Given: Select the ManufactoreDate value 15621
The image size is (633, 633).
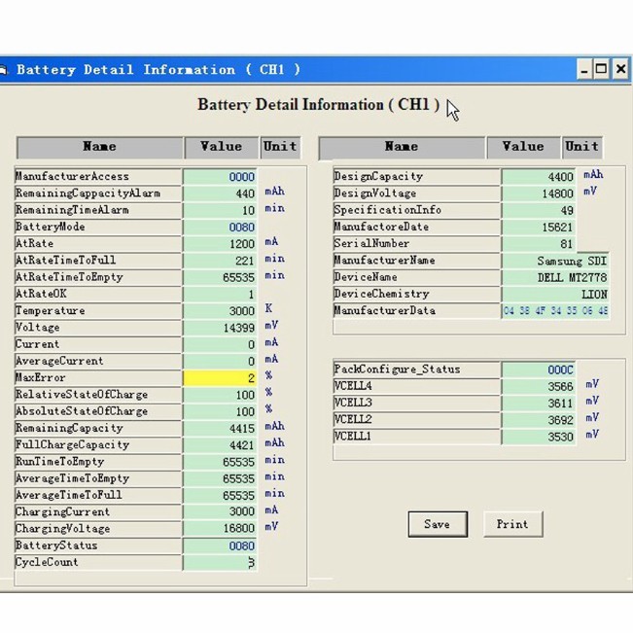Looking at the screenshot, I should point(539,228).
